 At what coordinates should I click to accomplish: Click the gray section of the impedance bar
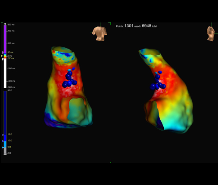(5, 151)
